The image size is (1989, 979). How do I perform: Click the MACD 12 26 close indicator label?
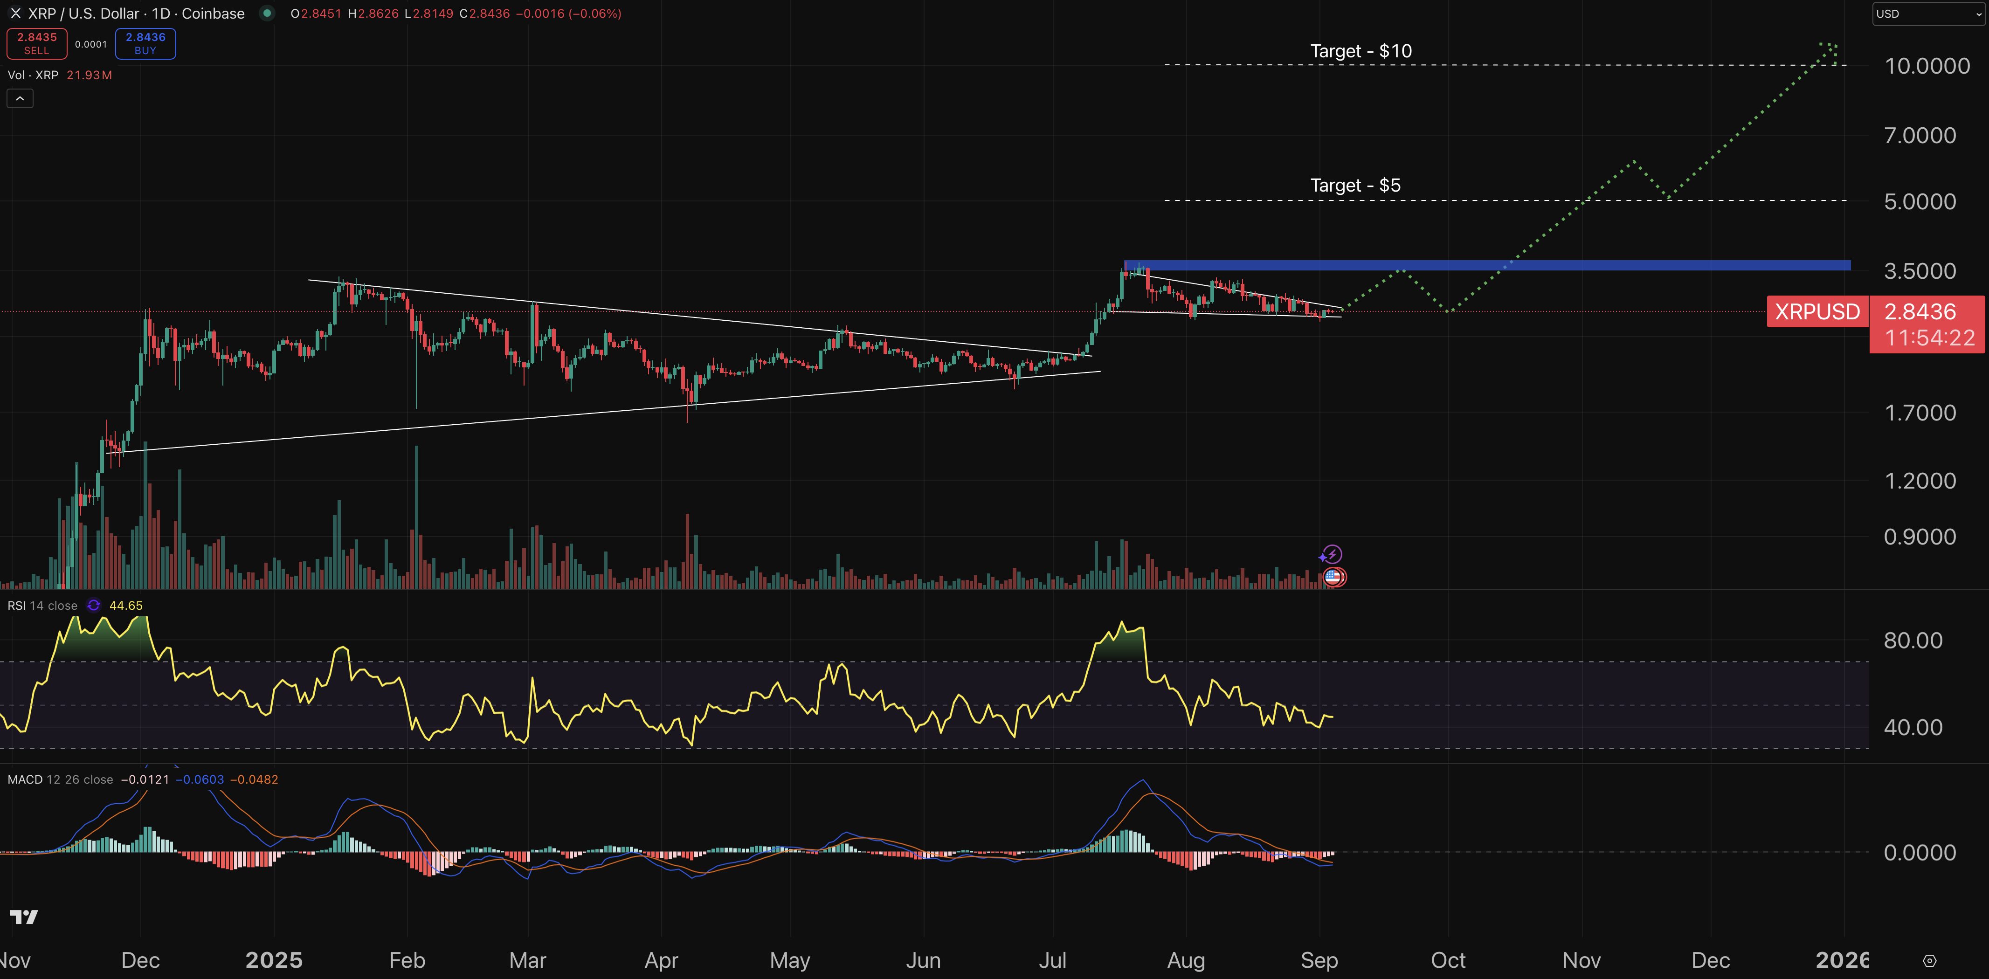tap(58, 779)
